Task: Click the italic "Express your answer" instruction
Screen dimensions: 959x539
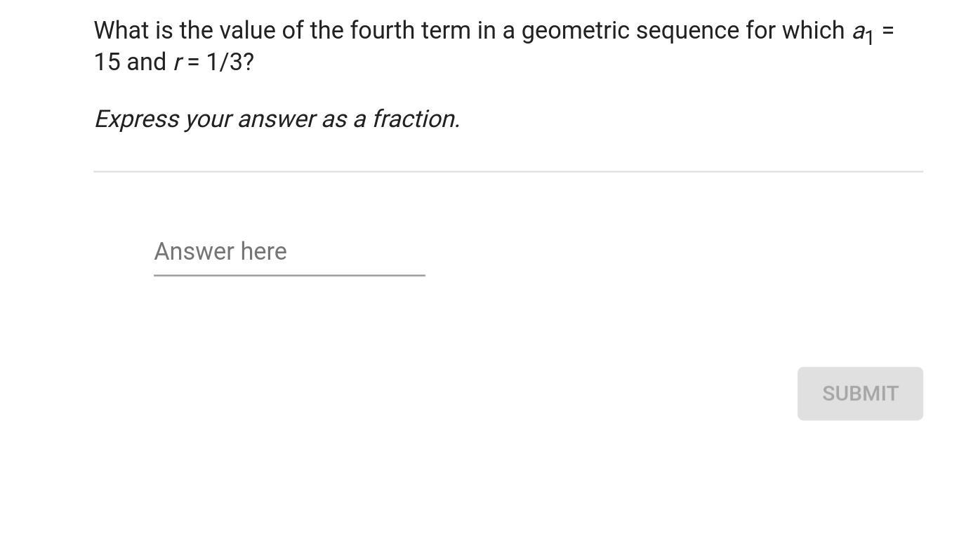Action: [x=277, y=119]
